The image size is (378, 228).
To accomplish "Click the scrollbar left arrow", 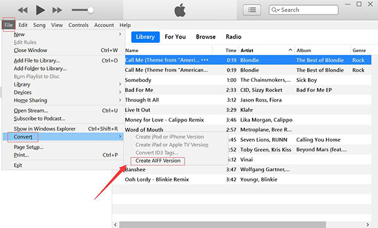I will click(115, 225).
